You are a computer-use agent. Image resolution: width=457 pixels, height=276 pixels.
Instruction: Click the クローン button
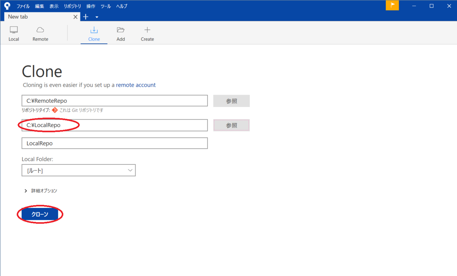coord(40,214)
